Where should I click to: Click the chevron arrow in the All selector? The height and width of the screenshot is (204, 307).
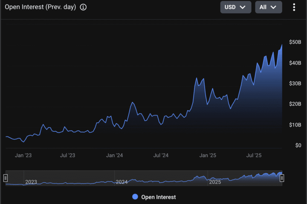(x=274, y=7)
